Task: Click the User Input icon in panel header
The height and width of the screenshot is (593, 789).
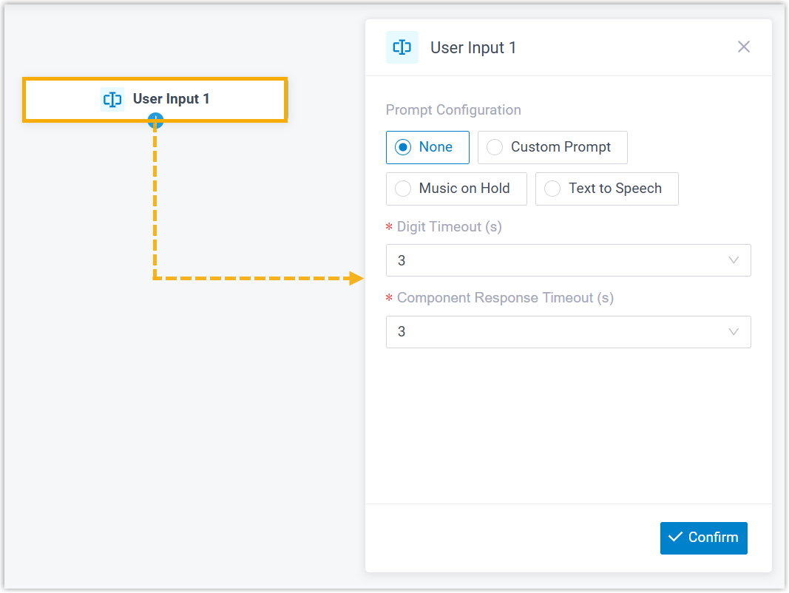Action: (x=402, y=47)
